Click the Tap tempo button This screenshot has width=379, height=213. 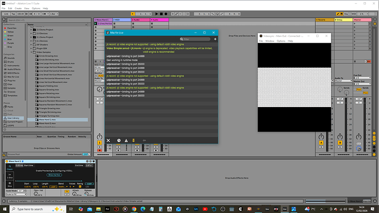click(x=13, y=14)
